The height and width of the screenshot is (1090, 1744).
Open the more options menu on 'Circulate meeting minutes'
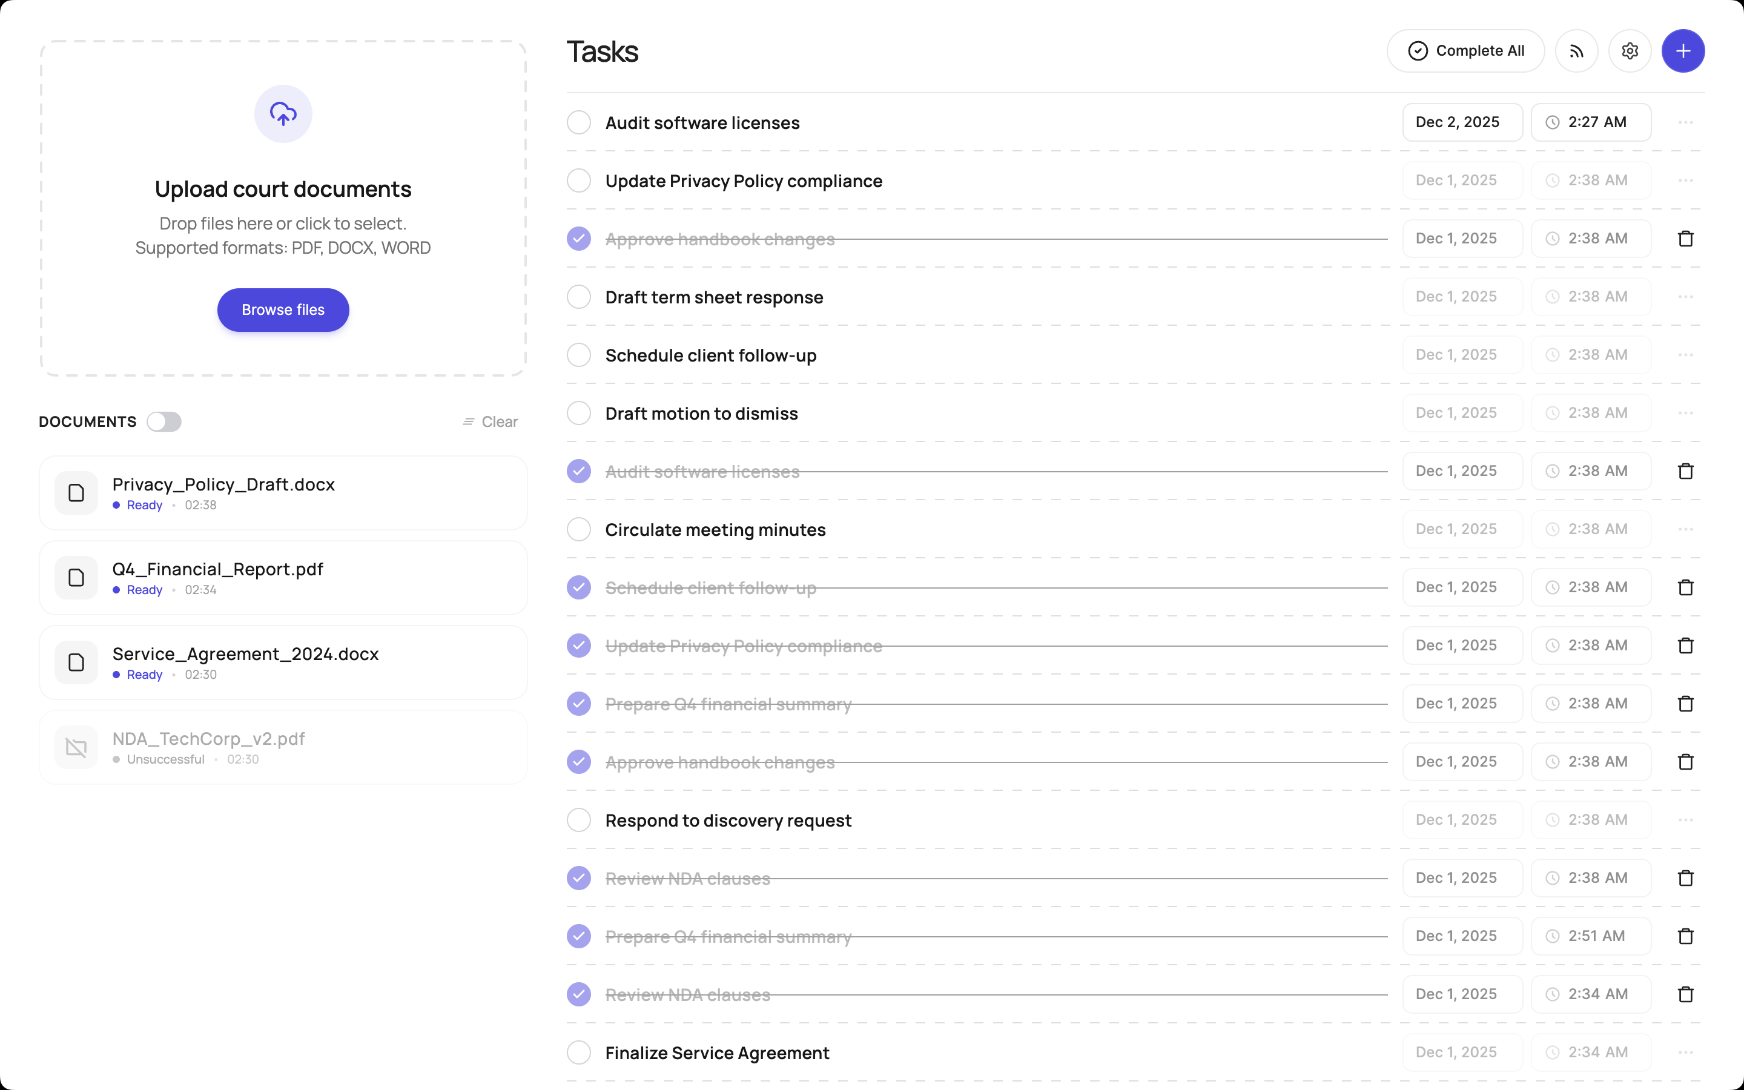point(1685,529)
